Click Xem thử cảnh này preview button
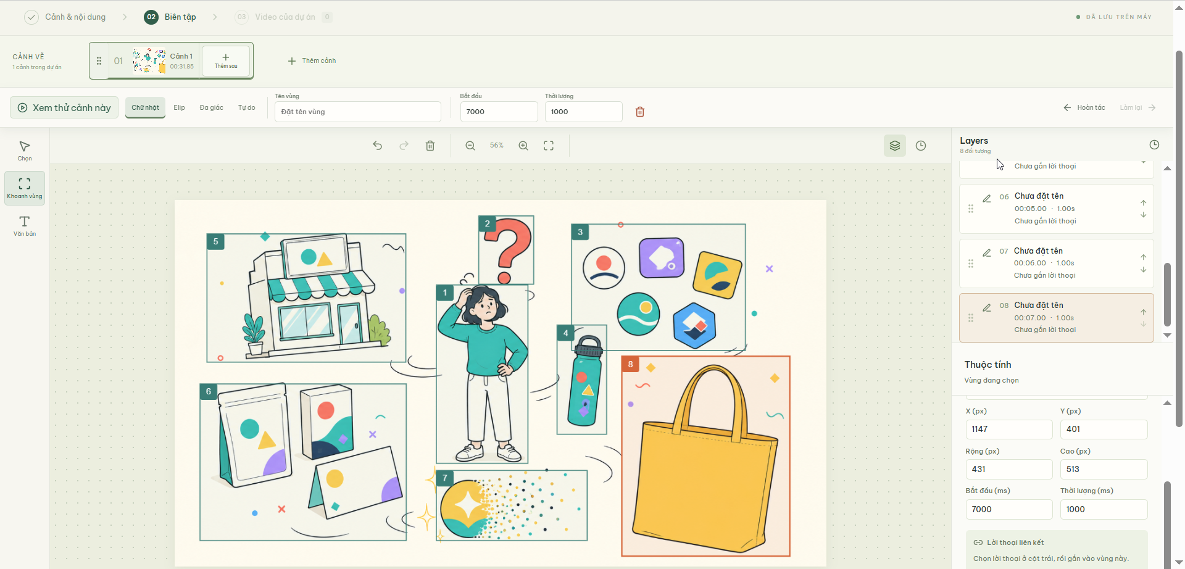Screen dimensions: 1185x569 click(x=64, y=107)
